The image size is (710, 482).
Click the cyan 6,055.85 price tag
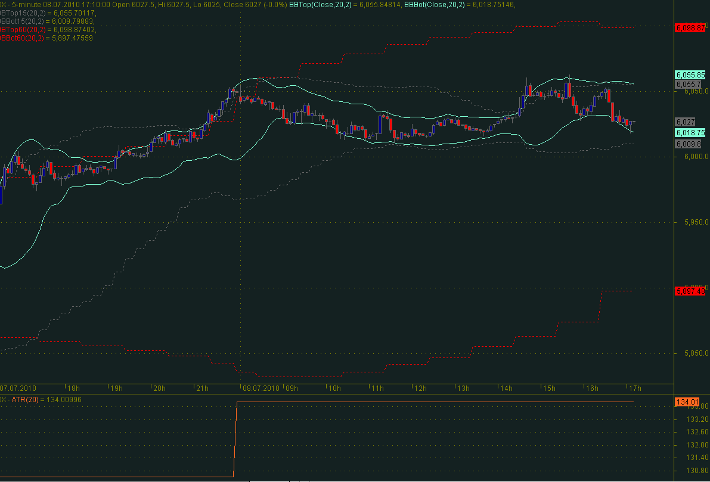click(x=690, y=75)
